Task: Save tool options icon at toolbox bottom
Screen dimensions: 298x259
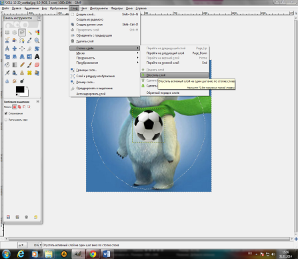Action: [x=8, y=217]
